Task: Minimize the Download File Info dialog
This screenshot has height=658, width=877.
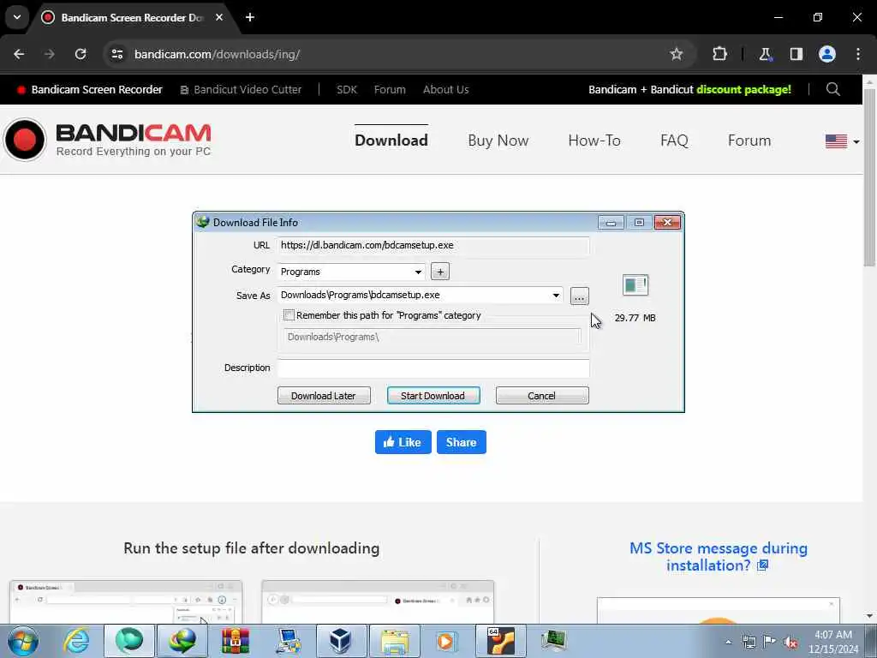Action: pyautogui.click(x=611, y=223)
